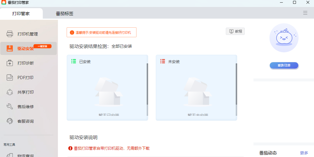Click the red warning icon beside 番茄打印管家自带
Viewport: 314px width, 157px height.
70,148
